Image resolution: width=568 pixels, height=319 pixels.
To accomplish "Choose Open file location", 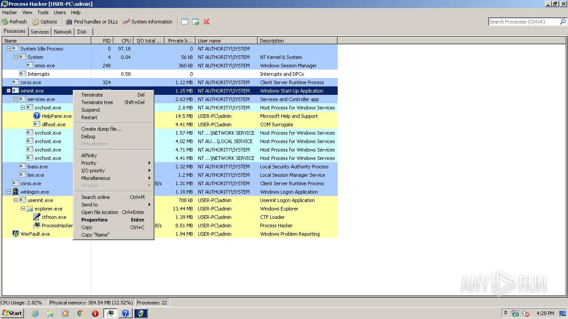I will pos(114,212).
